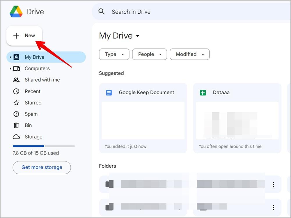The image size is (291, 218).
Task: Click the Dataaa file title
Action: (x=221, y=93)
